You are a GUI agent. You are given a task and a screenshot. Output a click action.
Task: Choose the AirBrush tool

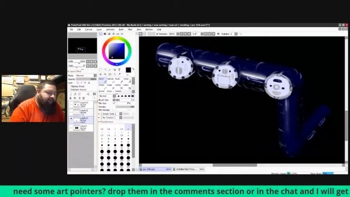pos(110,80)
